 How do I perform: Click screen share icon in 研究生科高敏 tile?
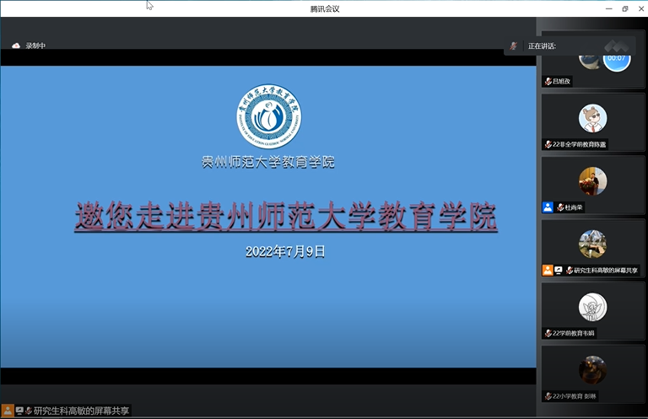[x=559, y=271]
